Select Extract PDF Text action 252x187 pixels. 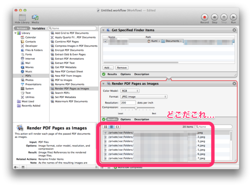[x=65, y=63]
